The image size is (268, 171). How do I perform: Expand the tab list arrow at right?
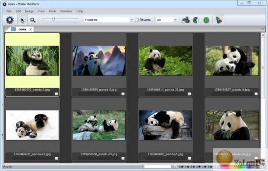coord(263,29)
